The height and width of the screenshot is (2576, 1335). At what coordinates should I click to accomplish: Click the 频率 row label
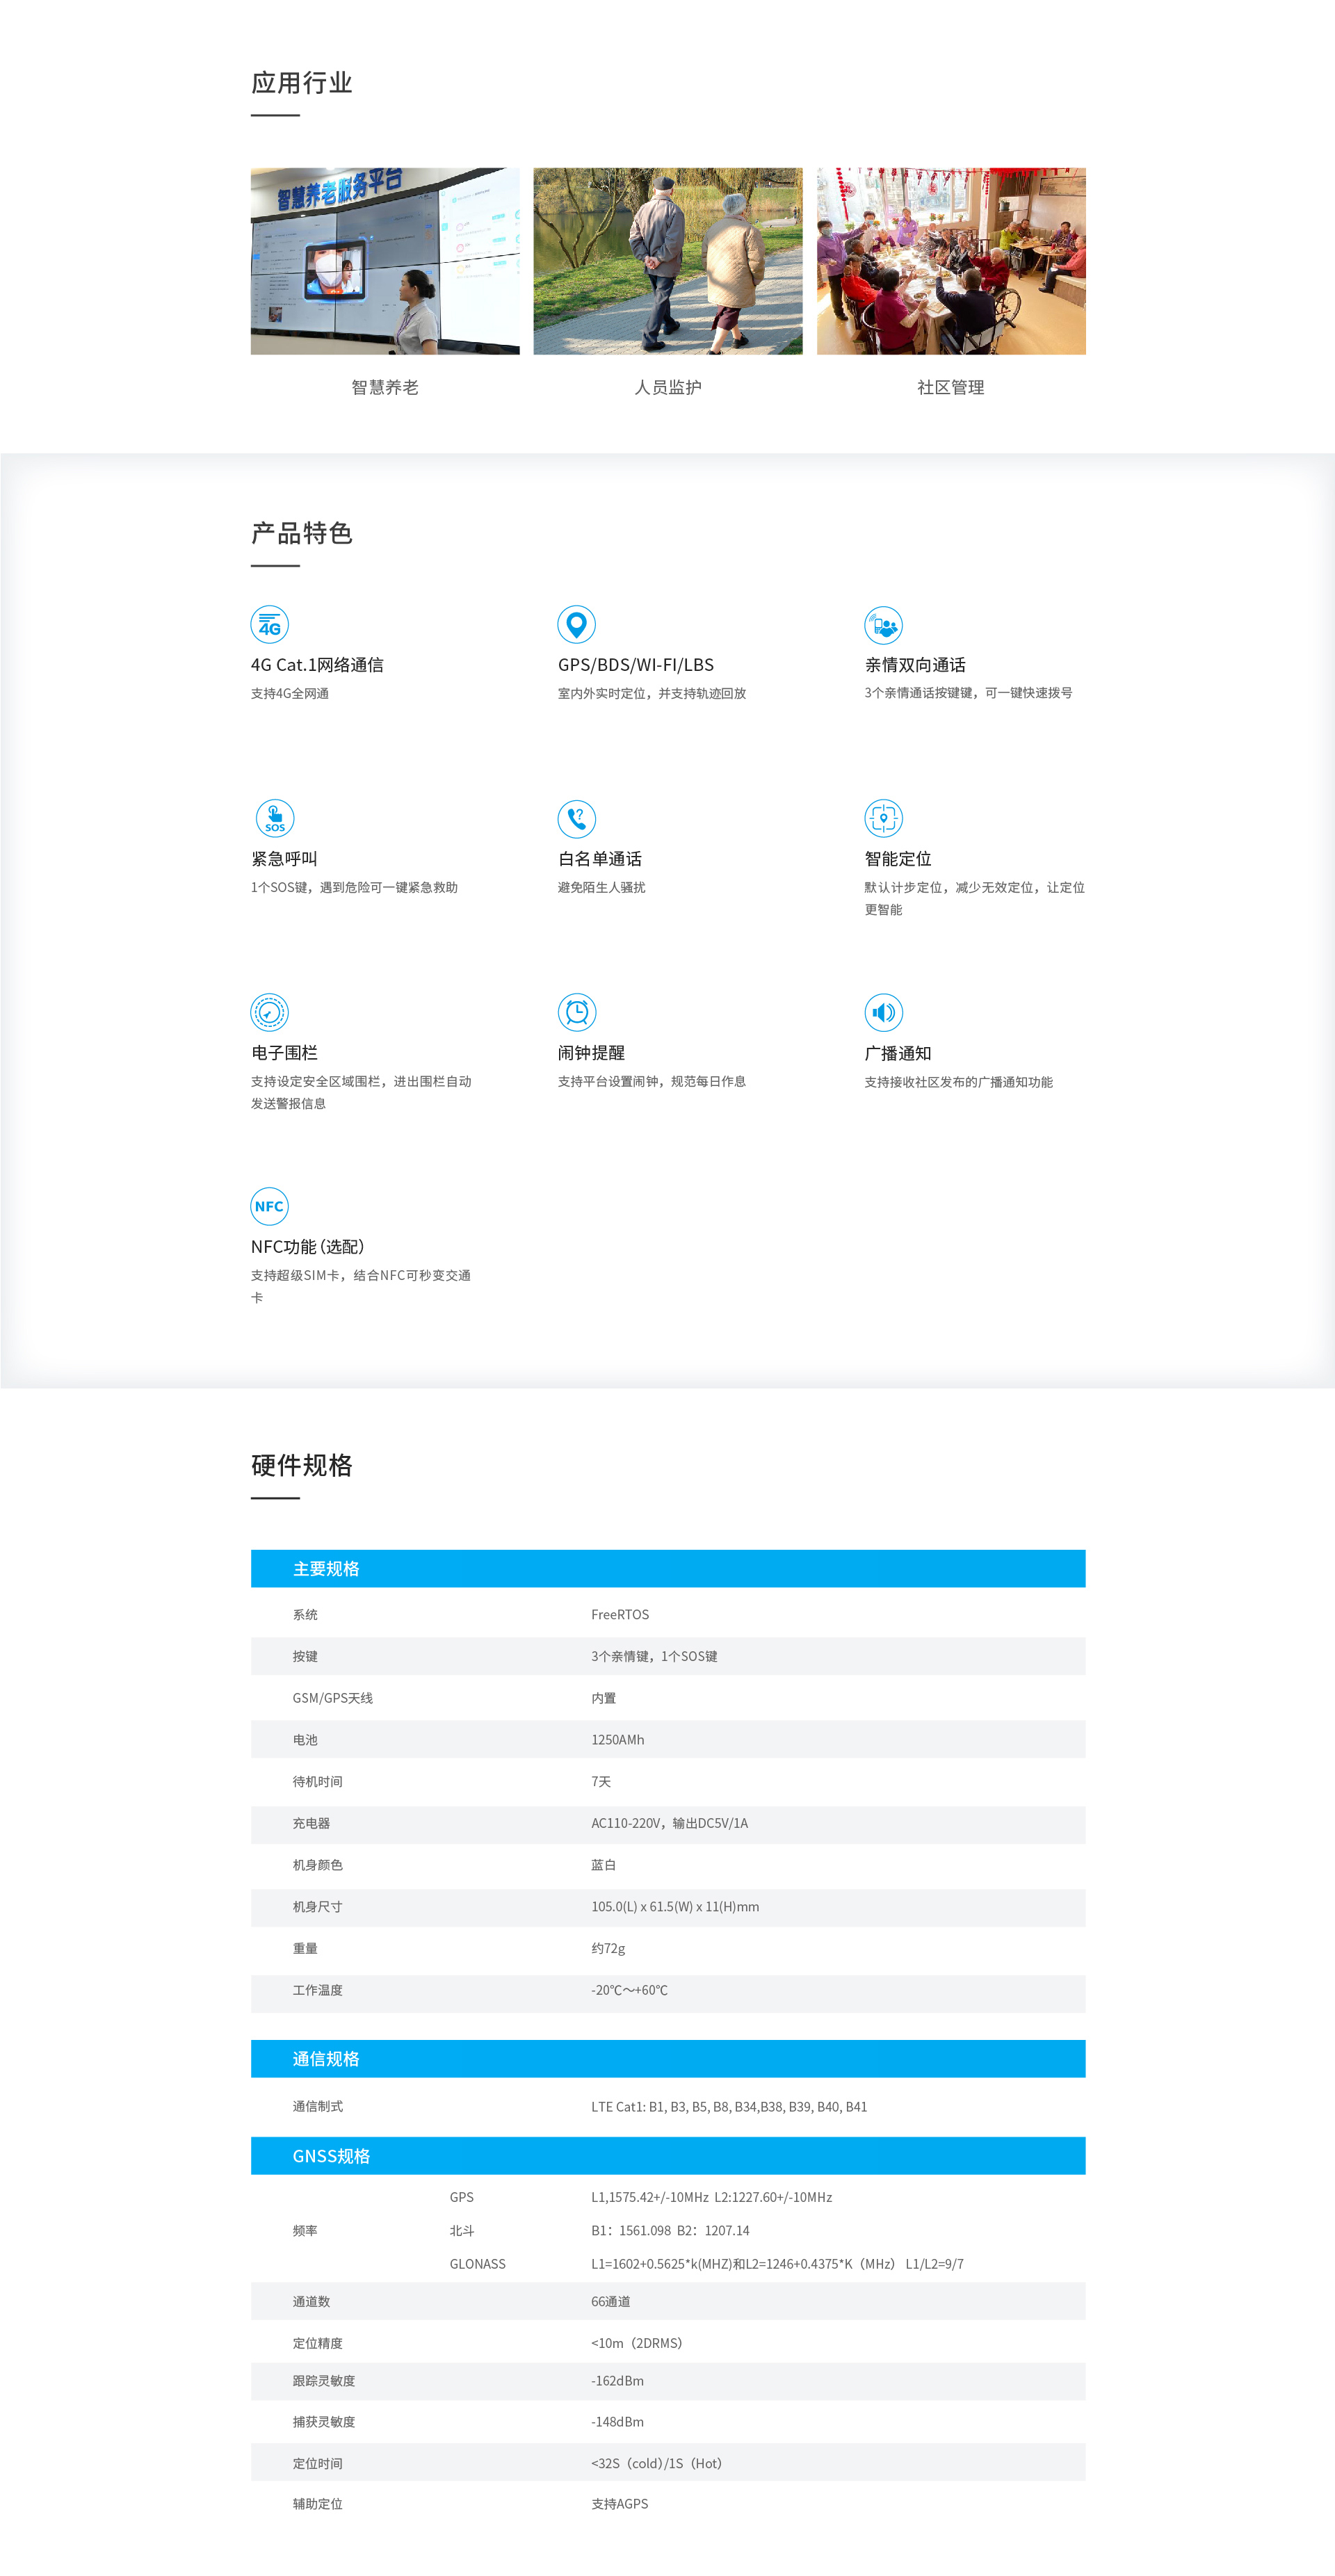pyautogui.click(x=305, y=2230)
